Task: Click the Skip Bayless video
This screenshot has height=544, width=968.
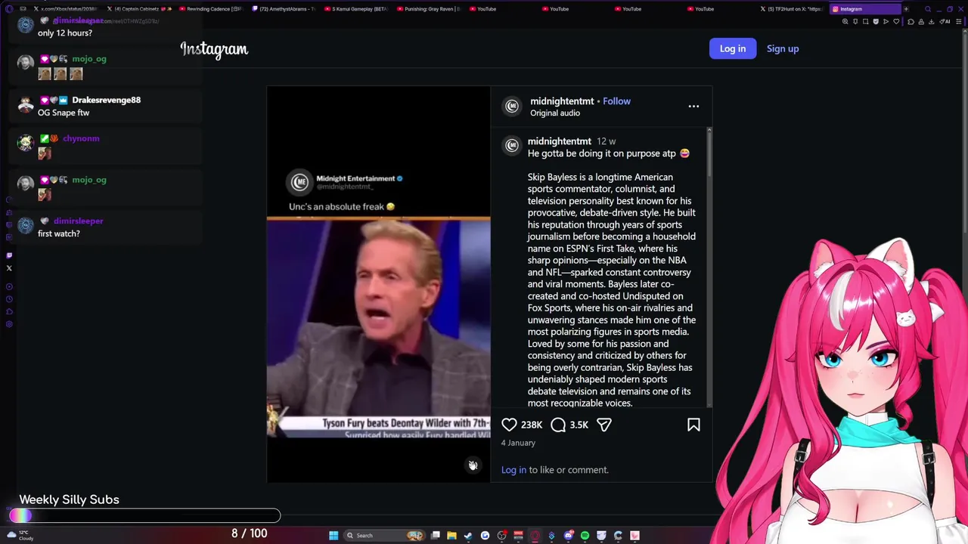Action: [x=378, y=328]
